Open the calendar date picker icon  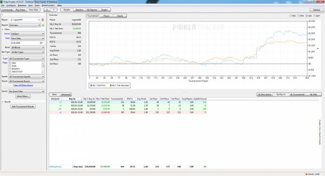click(41, 43)
